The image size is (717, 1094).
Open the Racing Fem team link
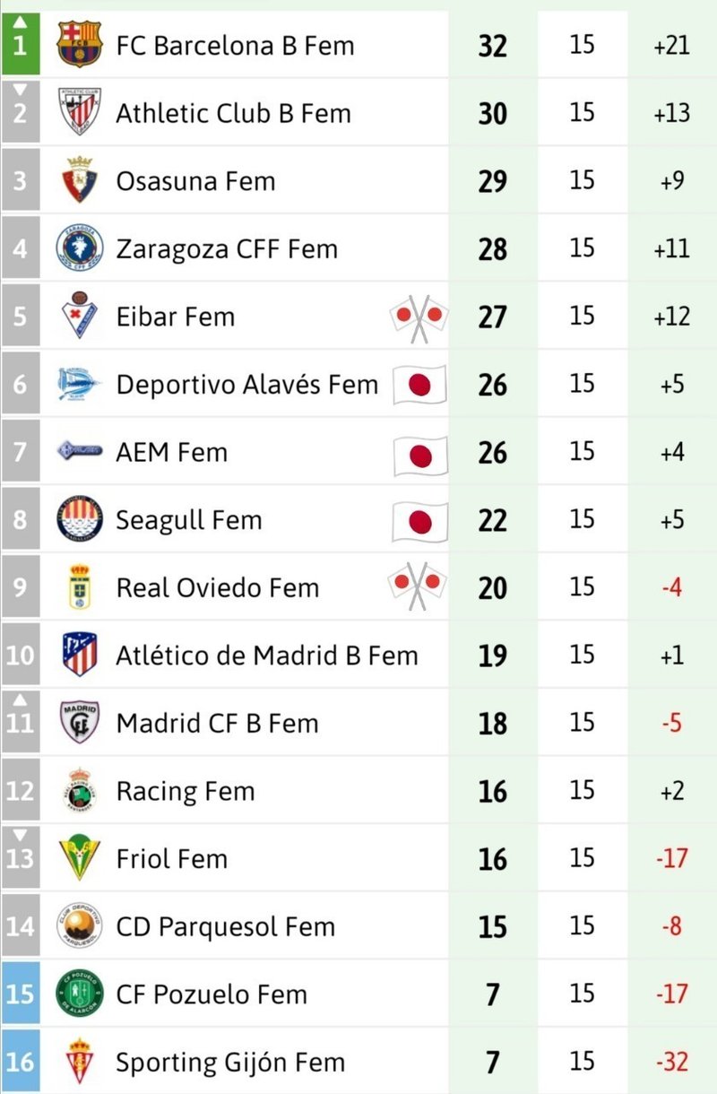click(x=186, y=792)
